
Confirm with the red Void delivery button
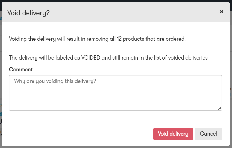click(173, 134)
